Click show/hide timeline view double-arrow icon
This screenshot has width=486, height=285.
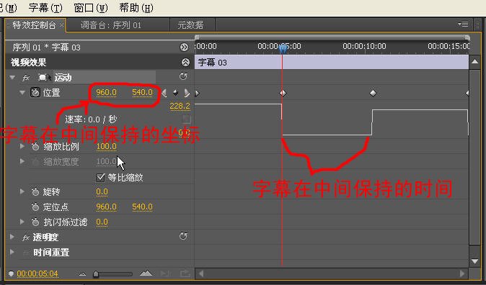click(x=184, y=47)
